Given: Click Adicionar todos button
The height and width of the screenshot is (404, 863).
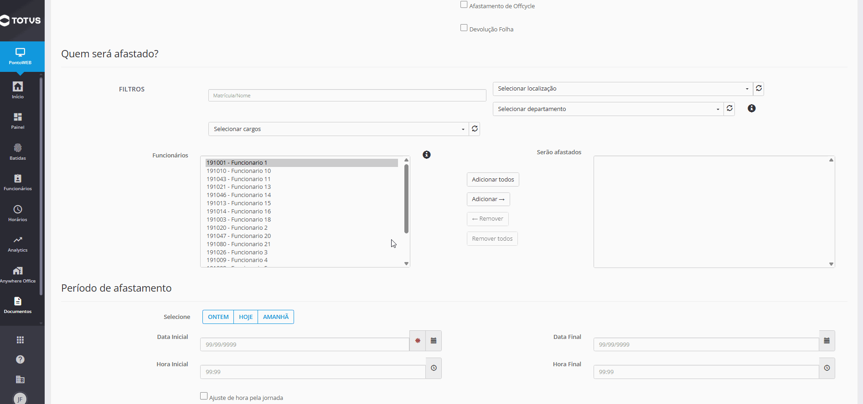Looking at the screenshot, I should click(x=493, y=180).
